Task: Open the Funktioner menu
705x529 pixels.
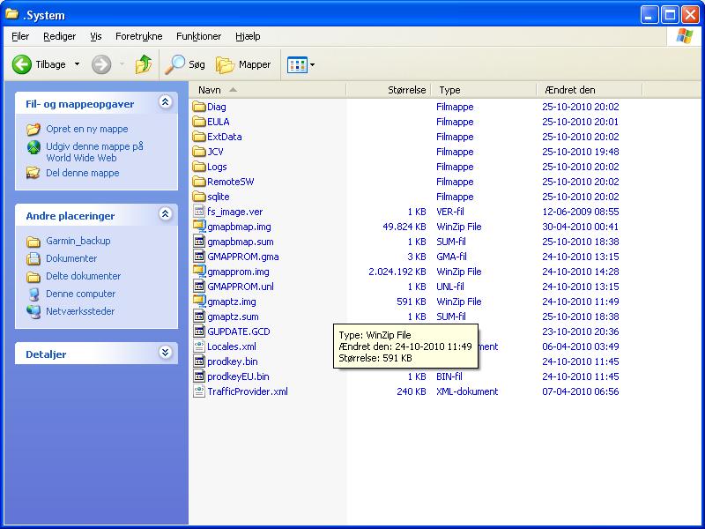Action: point(199,36)
